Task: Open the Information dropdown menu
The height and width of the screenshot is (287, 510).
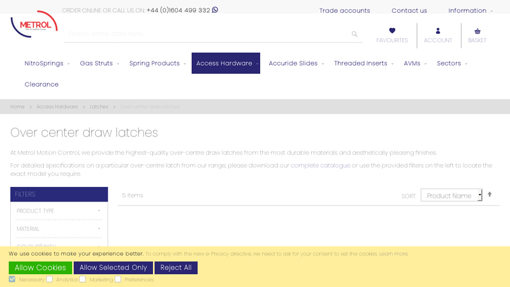Action: pyautogui.click(x=470, y=11)
